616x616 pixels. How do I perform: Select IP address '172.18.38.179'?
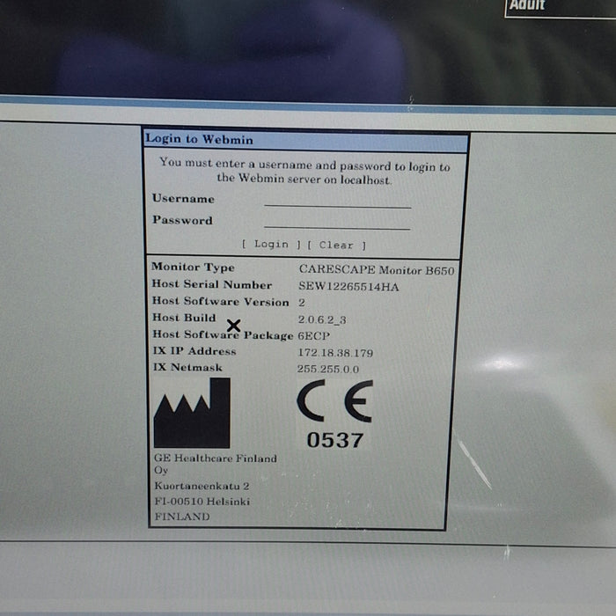tap(335, 353)
